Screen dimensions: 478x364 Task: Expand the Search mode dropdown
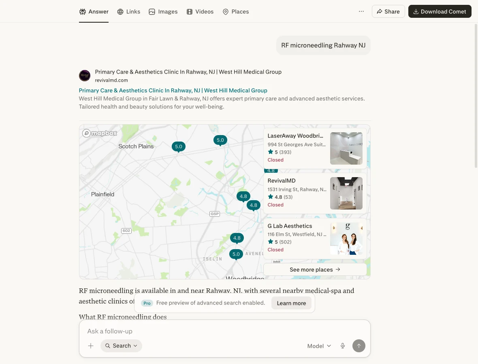(122, 346)
